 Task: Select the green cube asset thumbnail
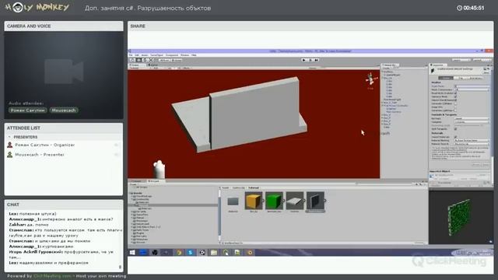click(x=274, y=201)
